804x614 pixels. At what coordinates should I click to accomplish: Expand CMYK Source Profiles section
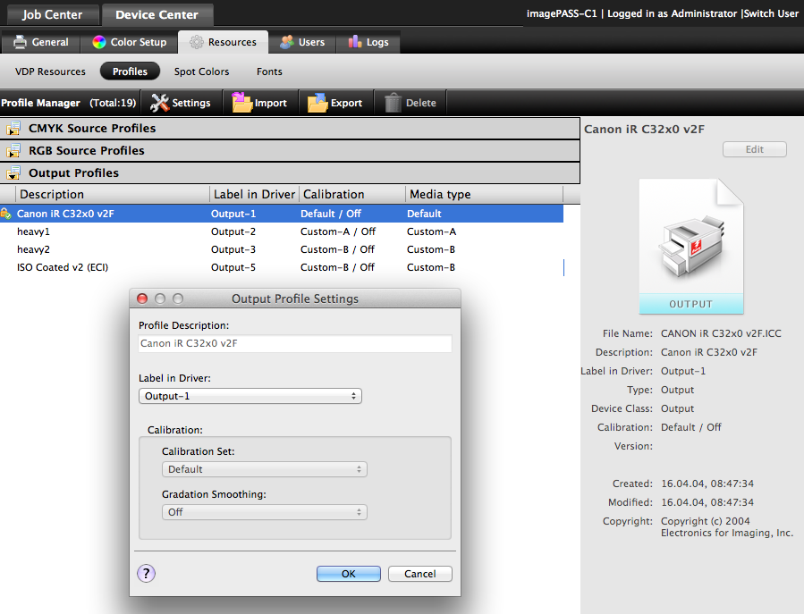(13, 128)
